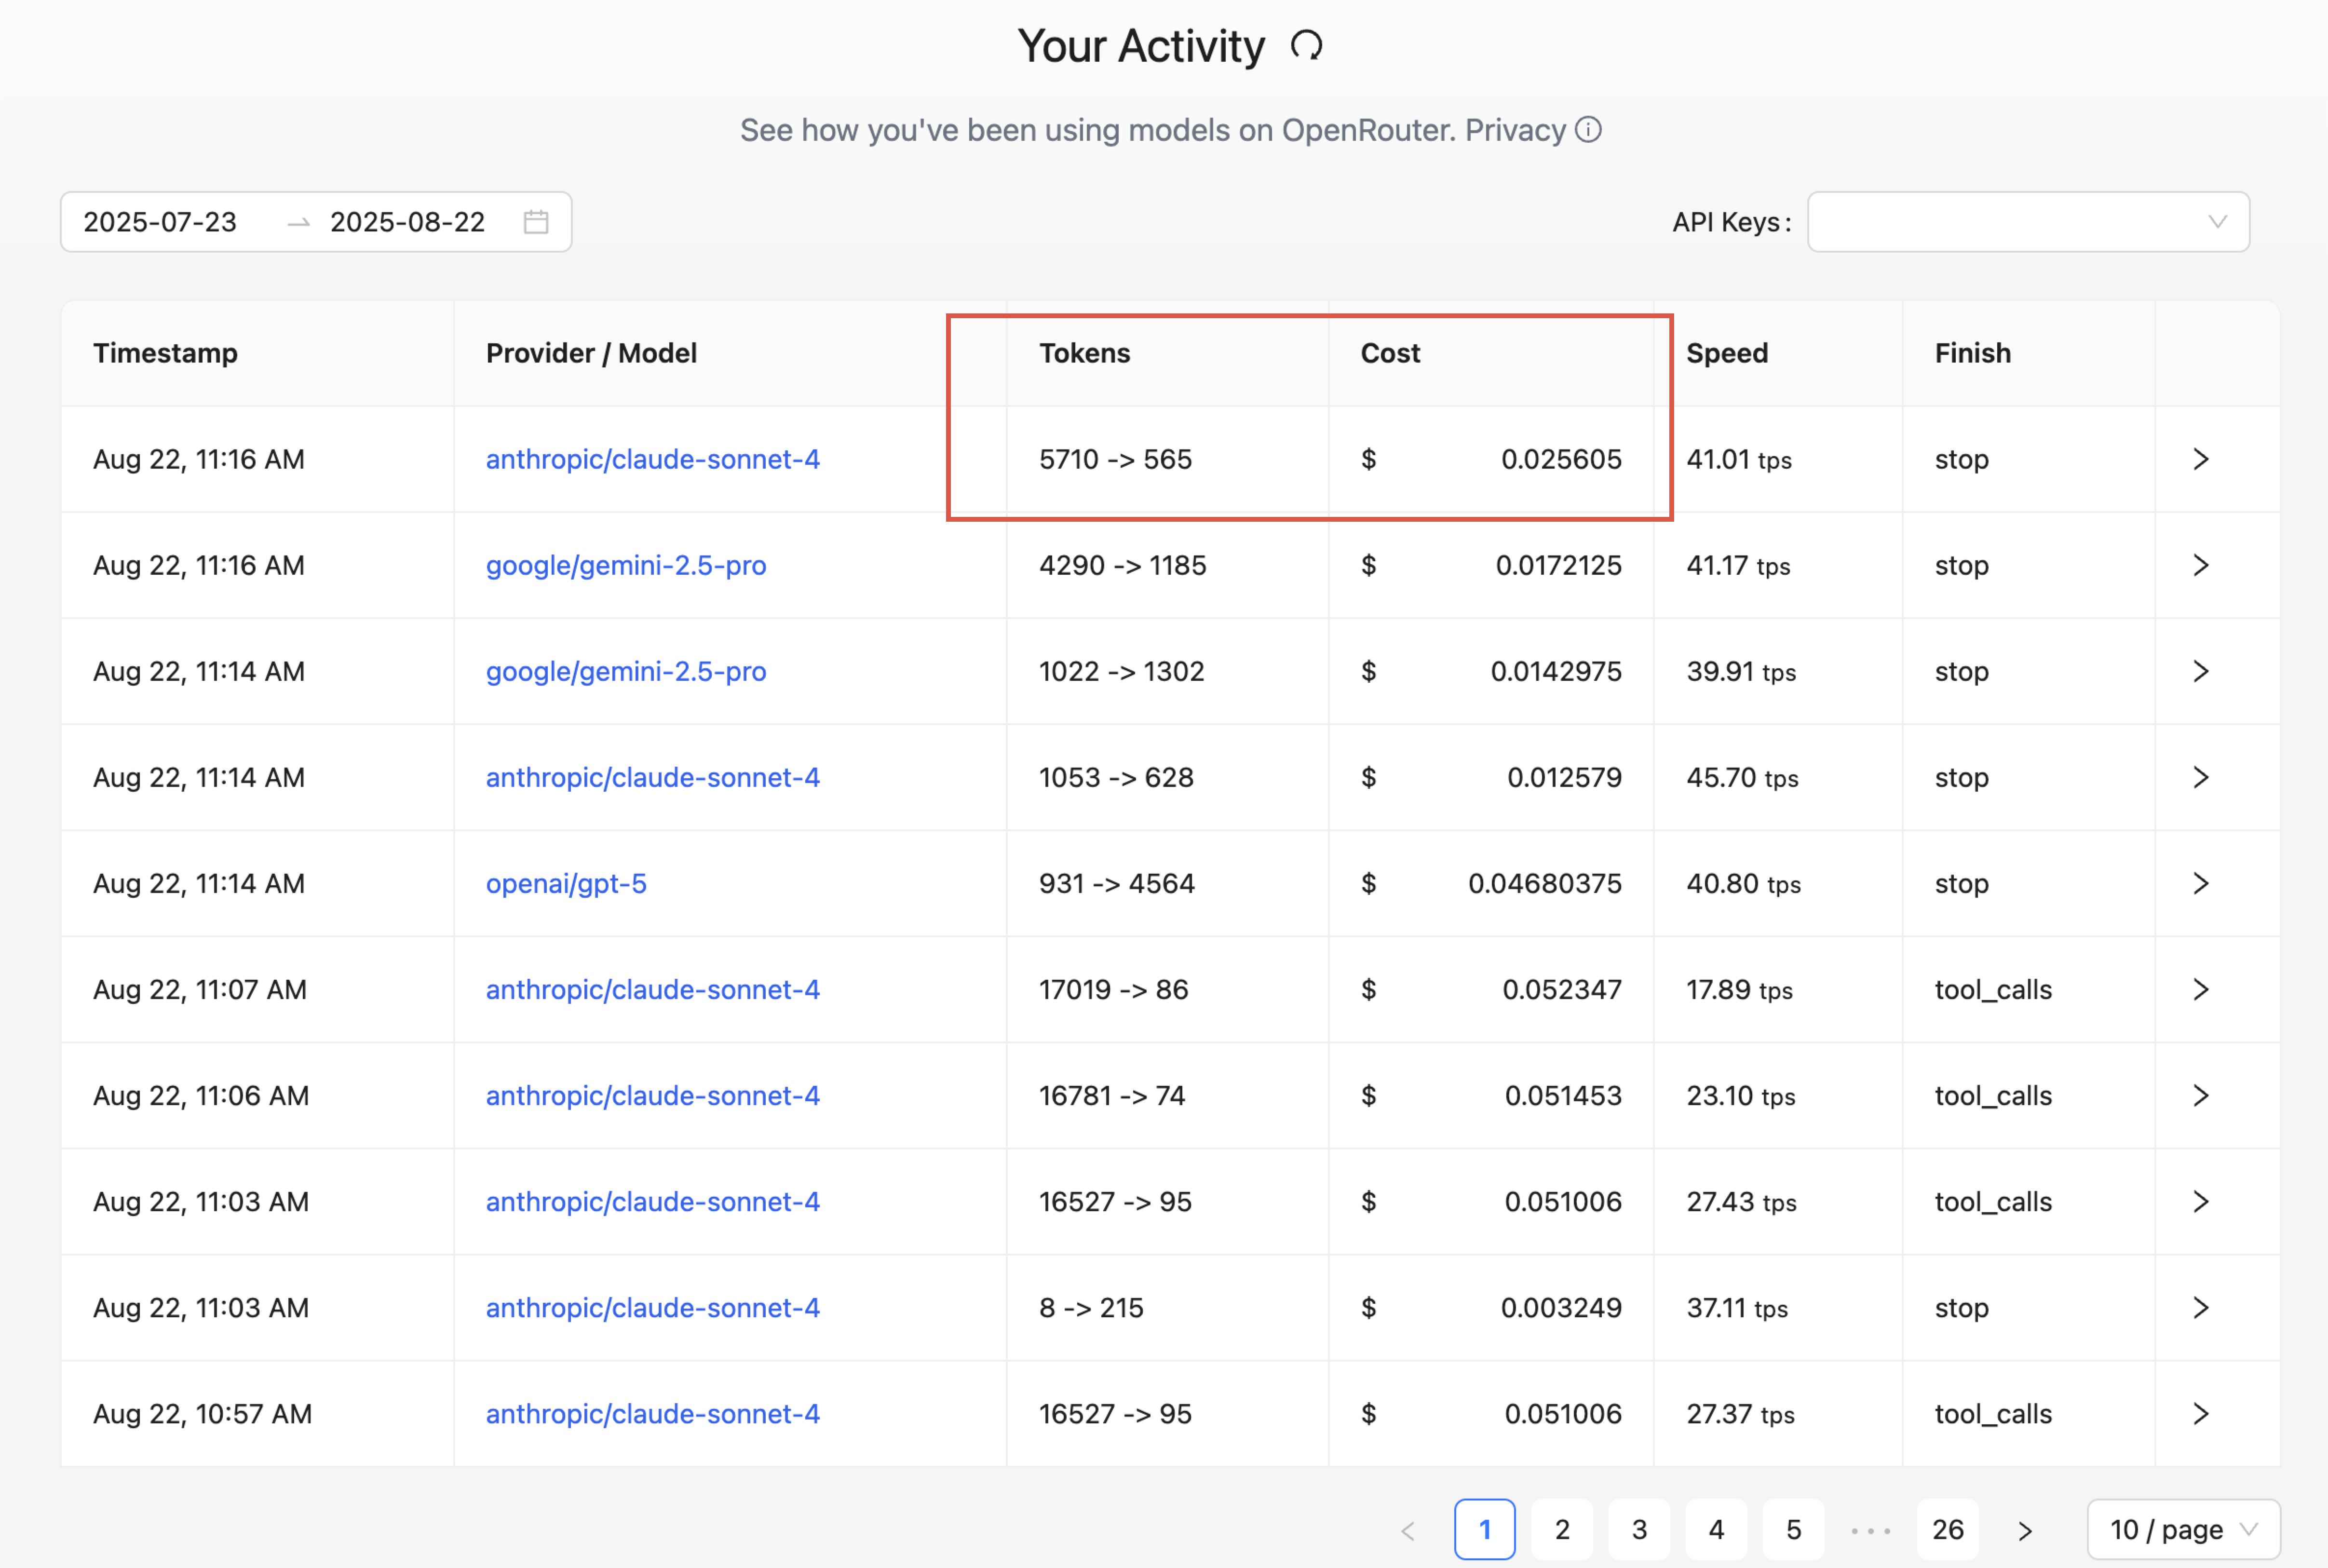Image resolution: width=2328 pixels, height=1568 pixels.
Task: Expand details arrow for 10:57 AM row
Action: 2200,1414
